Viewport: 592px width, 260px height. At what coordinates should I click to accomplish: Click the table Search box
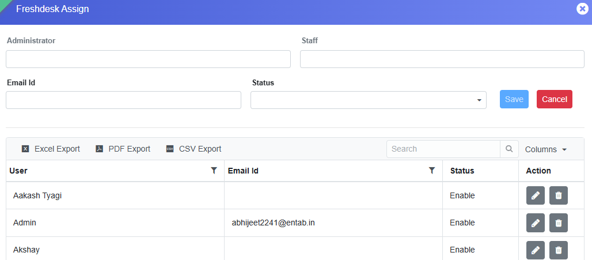click(443, 149)
